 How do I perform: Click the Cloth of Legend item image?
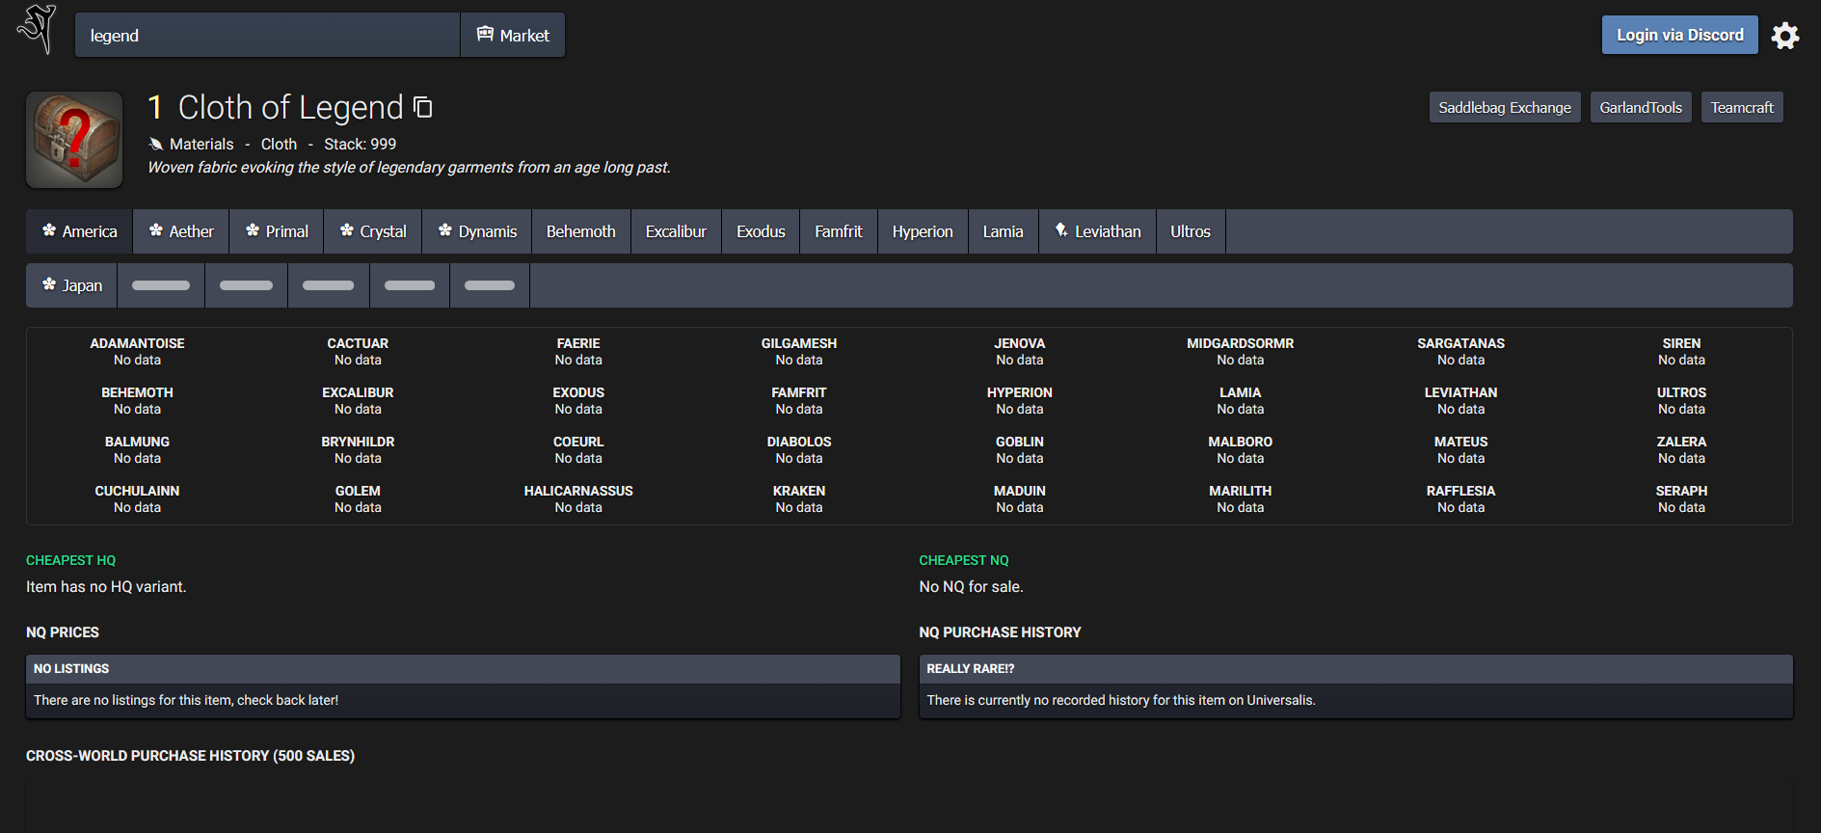[x=74, y=140]
